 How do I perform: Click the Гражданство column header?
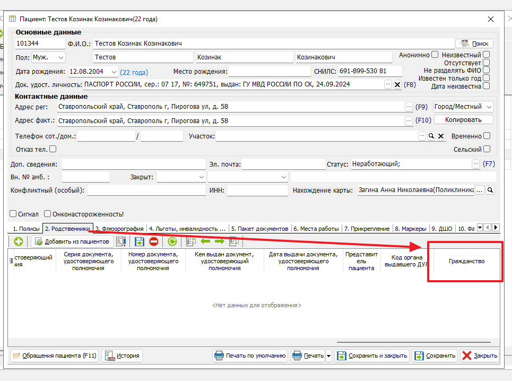coord(466,261)
